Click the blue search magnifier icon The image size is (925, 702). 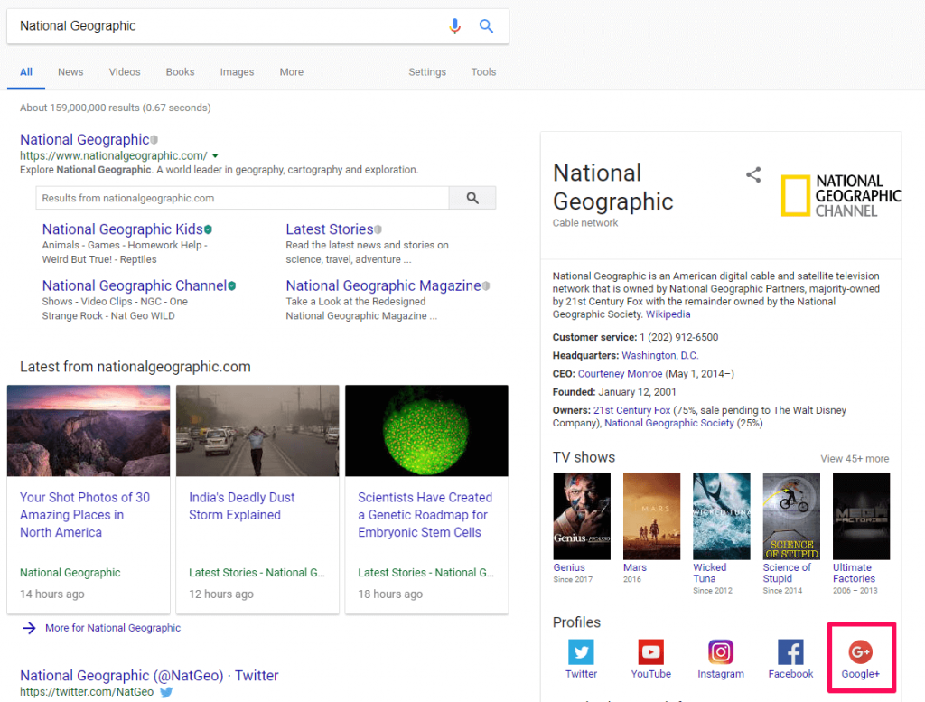[x=486, y=26]
